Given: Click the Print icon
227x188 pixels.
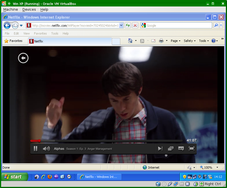Looking at the screenshot, I should 161,41.
